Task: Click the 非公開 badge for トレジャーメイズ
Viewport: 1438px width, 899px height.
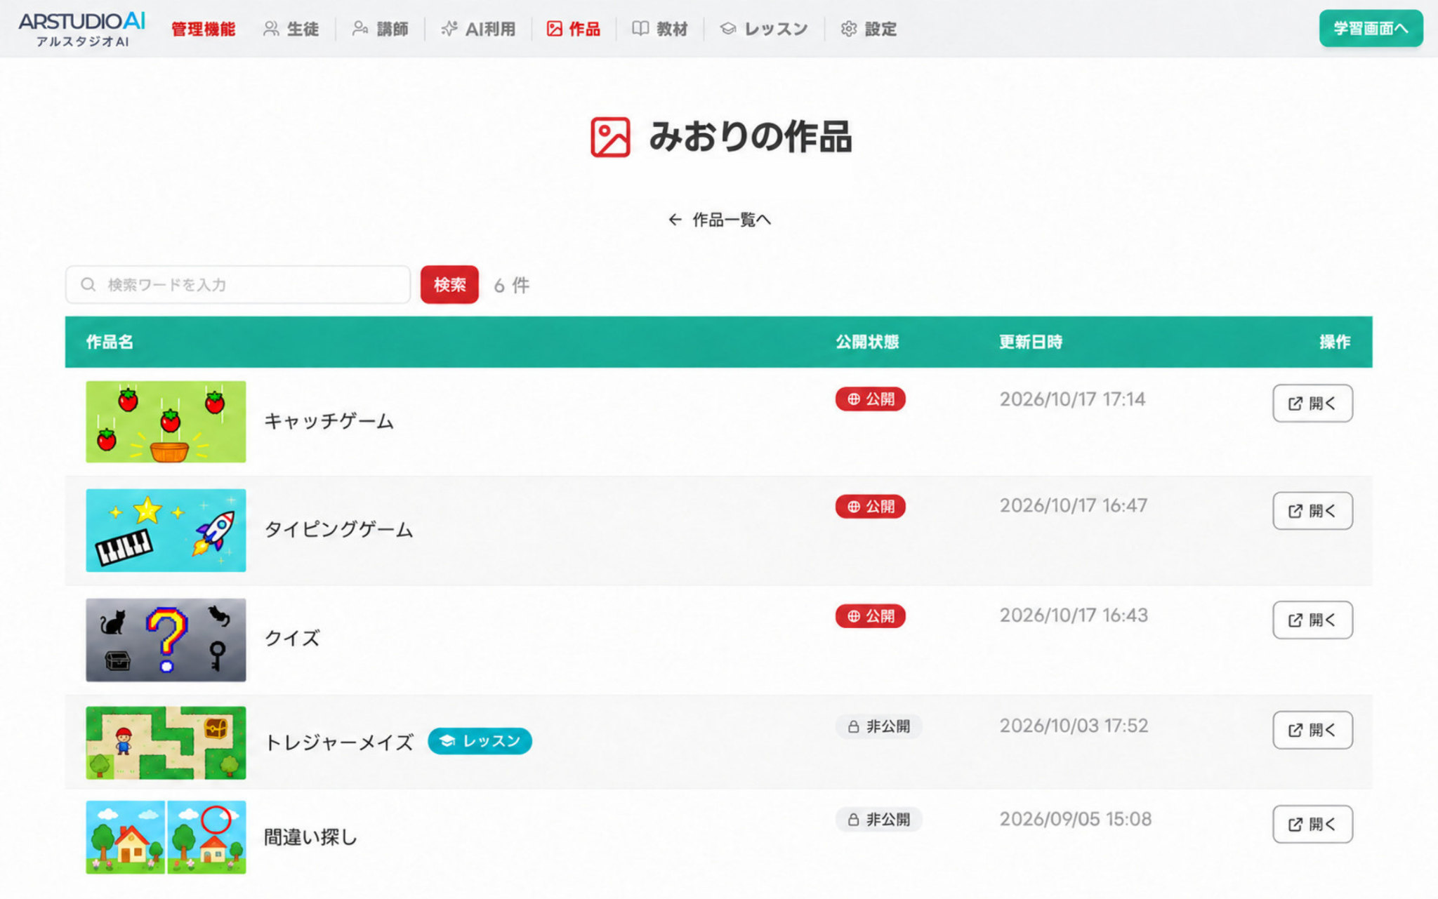Action: point(878,726)
